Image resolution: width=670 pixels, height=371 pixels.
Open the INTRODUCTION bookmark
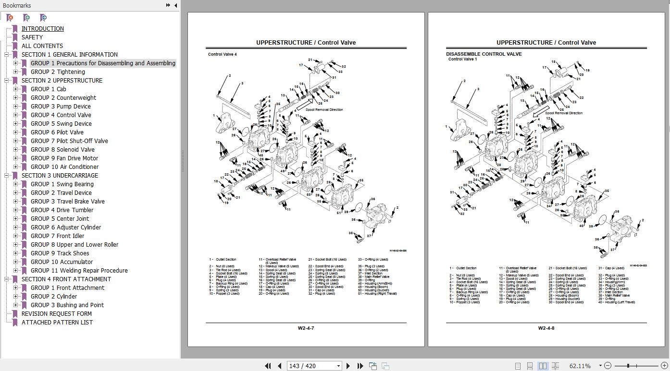(x=42, y=28)
